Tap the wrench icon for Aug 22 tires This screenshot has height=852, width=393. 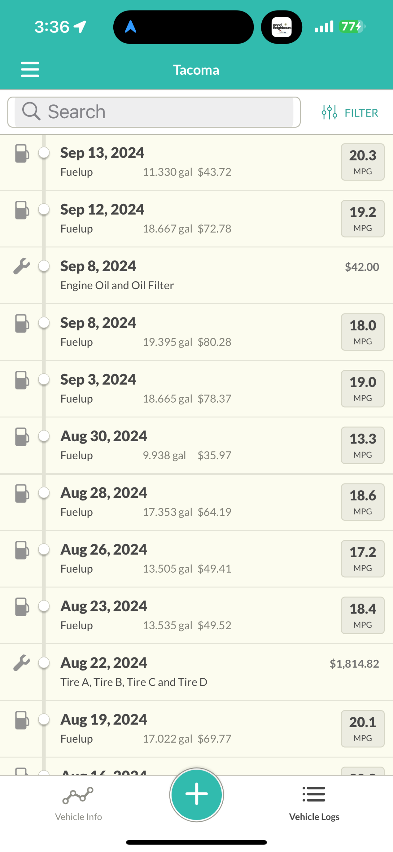click(x=22, y=663)
